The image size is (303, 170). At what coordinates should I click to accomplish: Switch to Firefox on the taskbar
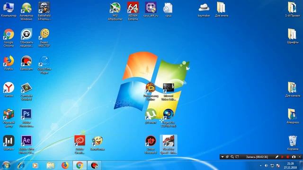(65, 165)
